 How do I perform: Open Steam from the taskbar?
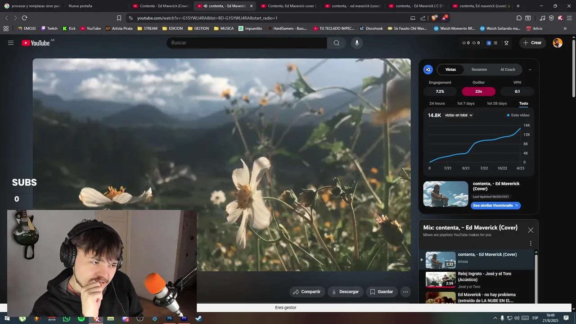pyautogui.click(x=199, y=318)
